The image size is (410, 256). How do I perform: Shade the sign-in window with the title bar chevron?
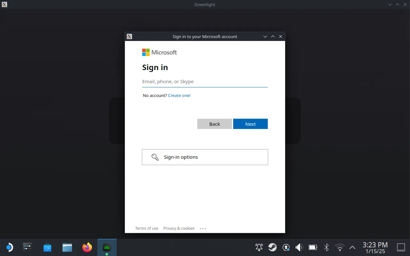click(265, 36)
